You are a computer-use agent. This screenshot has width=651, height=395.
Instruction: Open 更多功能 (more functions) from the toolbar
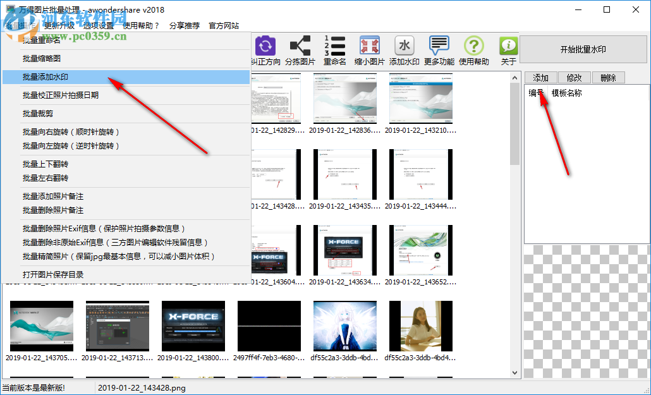coord(439,46)
